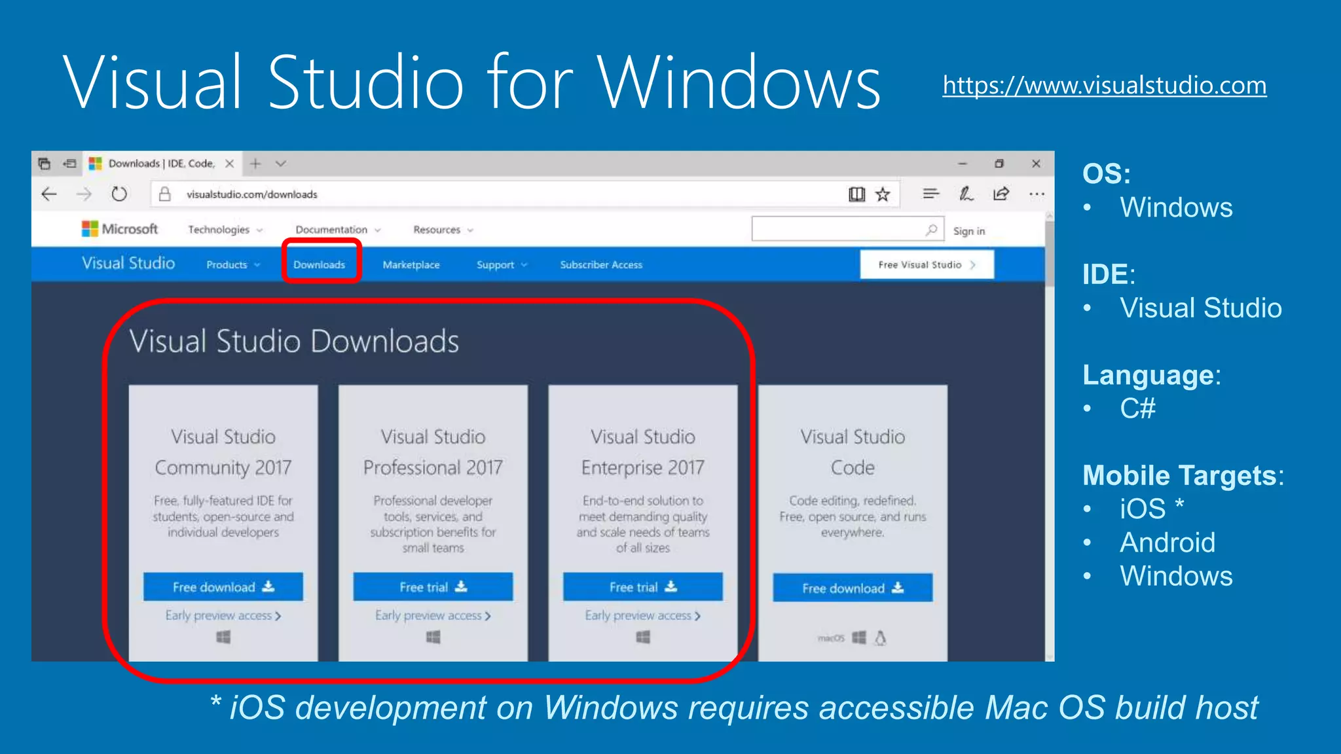1341x754 pixels.
Task: Click the share icon in Edge toolbar
Action: [1001, 193]
